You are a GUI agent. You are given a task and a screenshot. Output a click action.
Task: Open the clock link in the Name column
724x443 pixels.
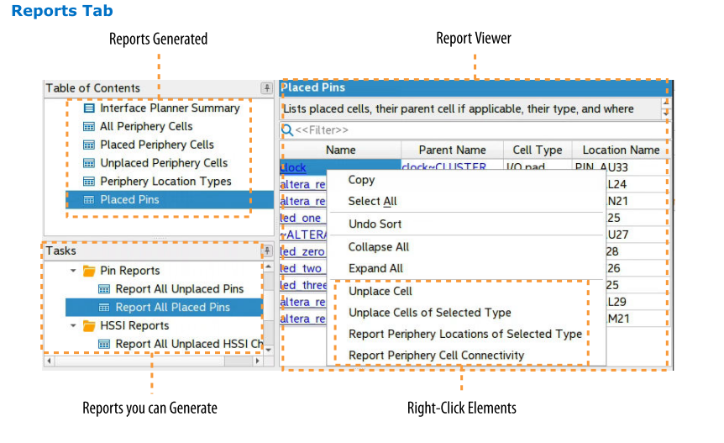coord(293,168)
